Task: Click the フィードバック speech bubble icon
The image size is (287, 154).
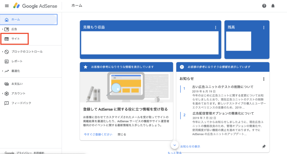Action: pos(7,103)
